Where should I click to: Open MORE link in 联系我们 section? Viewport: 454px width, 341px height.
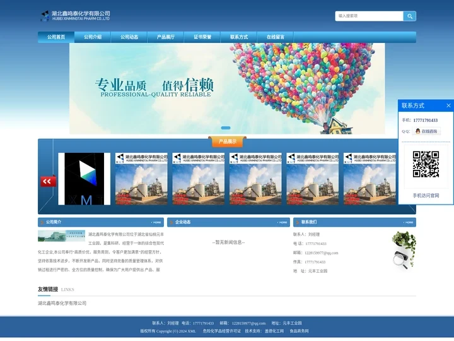click(x=409, y=222)
